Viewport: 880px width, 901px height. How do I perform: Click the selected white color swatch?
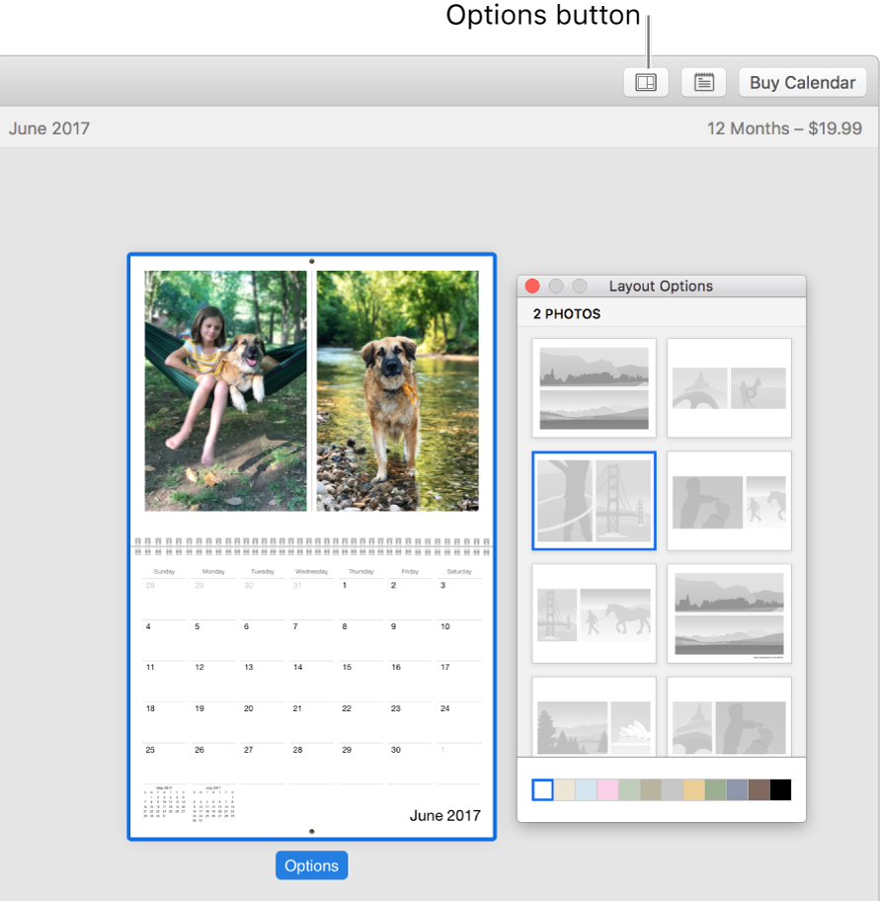(542, 789)
